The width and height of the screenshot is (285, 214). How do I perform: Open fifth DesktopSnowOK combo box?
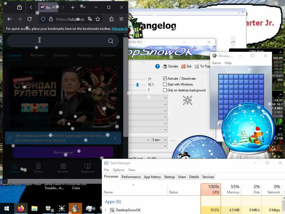click(x=148, y=123)
